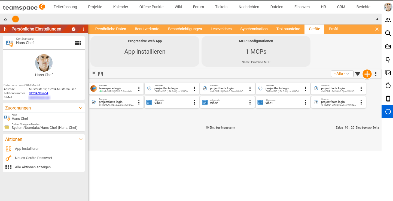Collapse the Zuordnungen section chevron

(81, 108)
